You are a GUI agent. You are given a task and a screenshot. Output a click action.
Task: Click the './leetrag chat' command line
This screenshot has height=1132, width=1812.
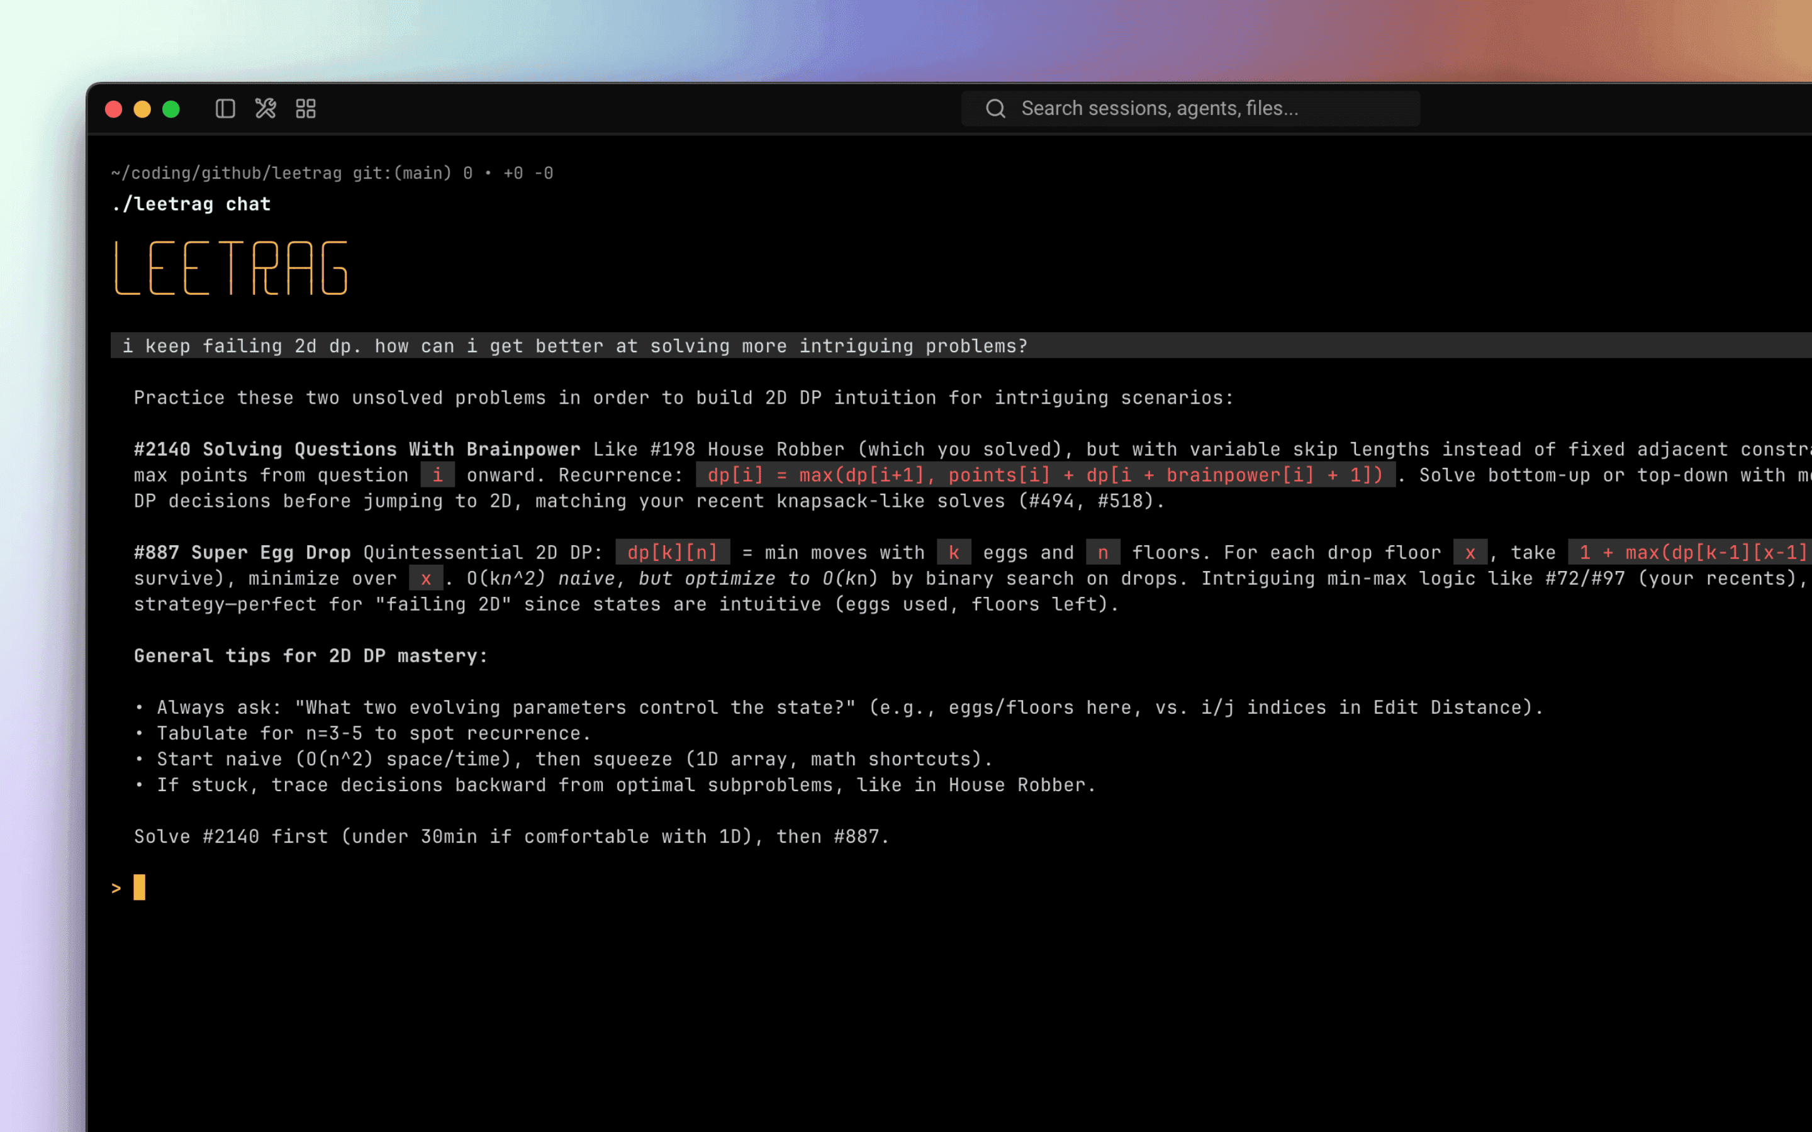point(191,204)
